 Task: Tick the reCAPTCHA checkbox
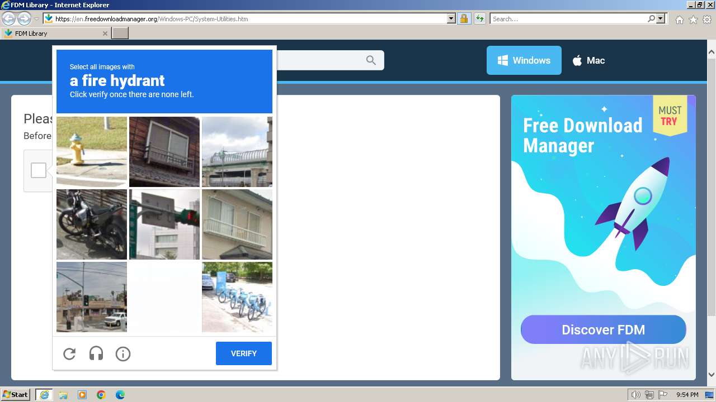[39, 170]
